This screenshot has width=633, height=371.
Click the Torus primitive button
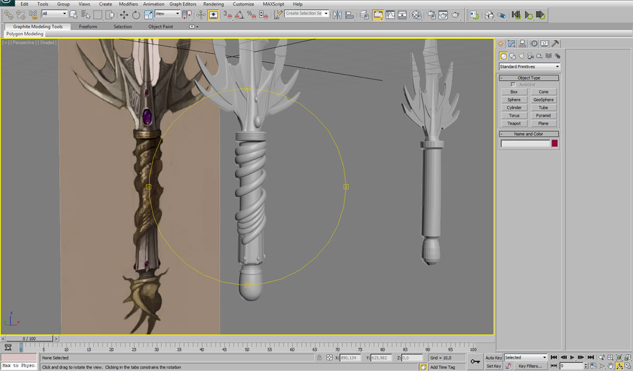point(514,115)
